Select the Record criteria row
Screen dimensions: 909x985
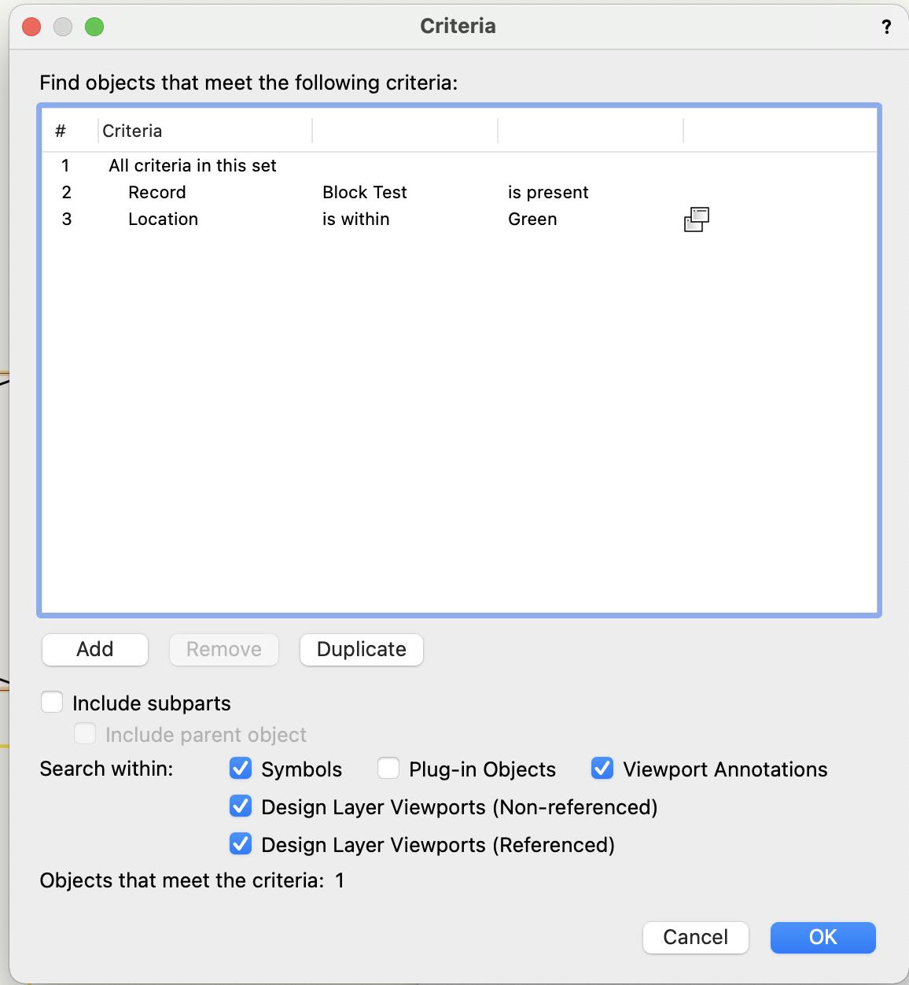157,193
